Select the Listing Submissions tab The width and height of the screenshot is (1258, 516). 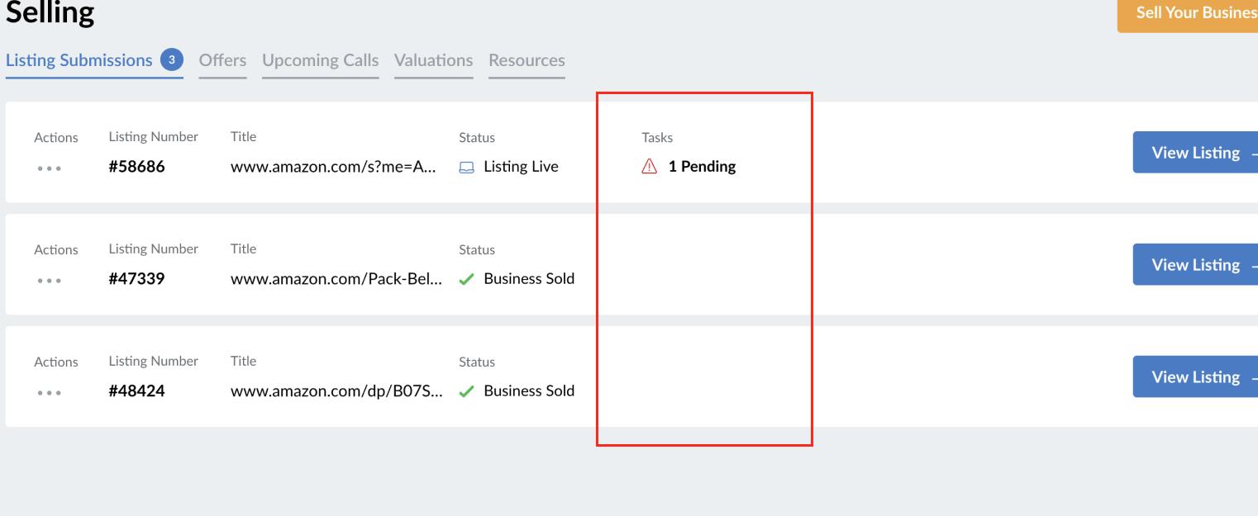coord(79,60)
